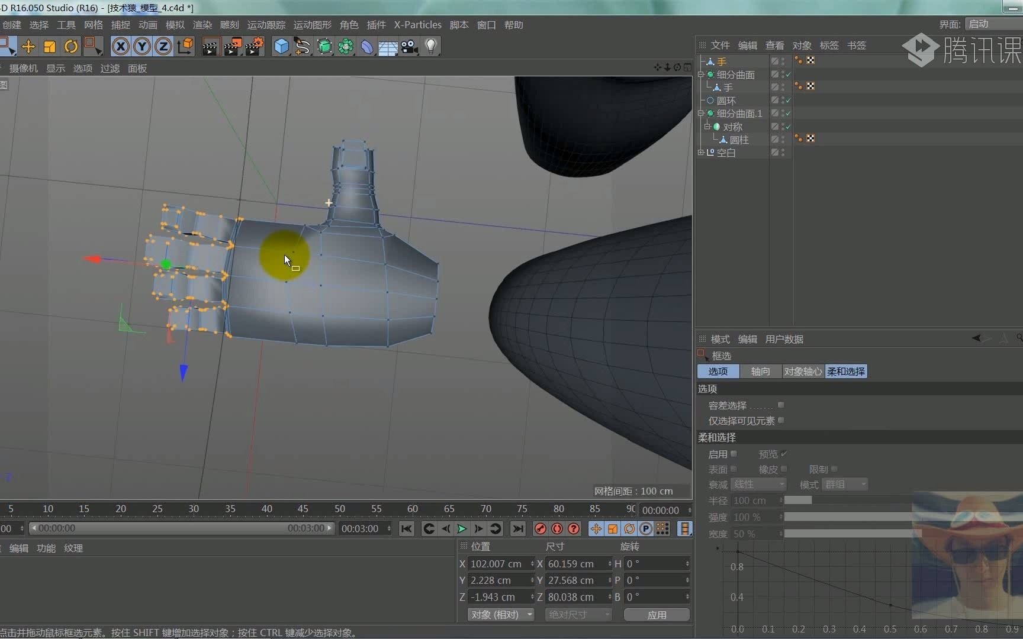The width and height of the screenshot is (1023, 639).
Task: Click the 启动 interface layout button
Action: click(x=979, y=24)
